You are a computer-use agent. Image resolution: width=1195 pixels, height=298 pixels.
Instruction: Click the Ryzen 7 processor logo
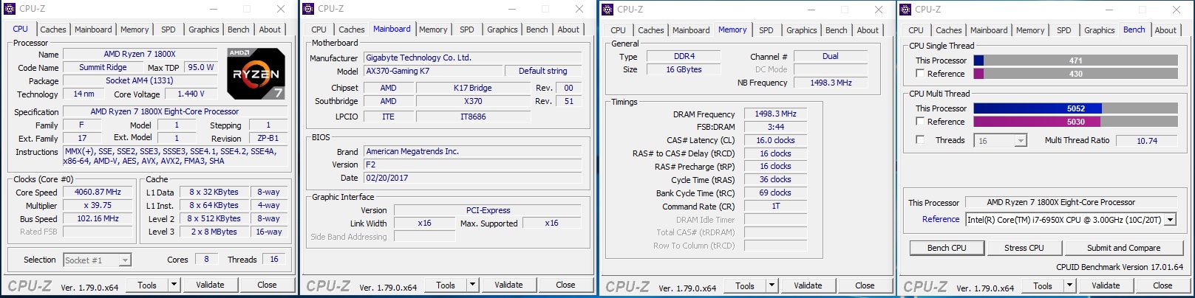click(x=256, y=73)
